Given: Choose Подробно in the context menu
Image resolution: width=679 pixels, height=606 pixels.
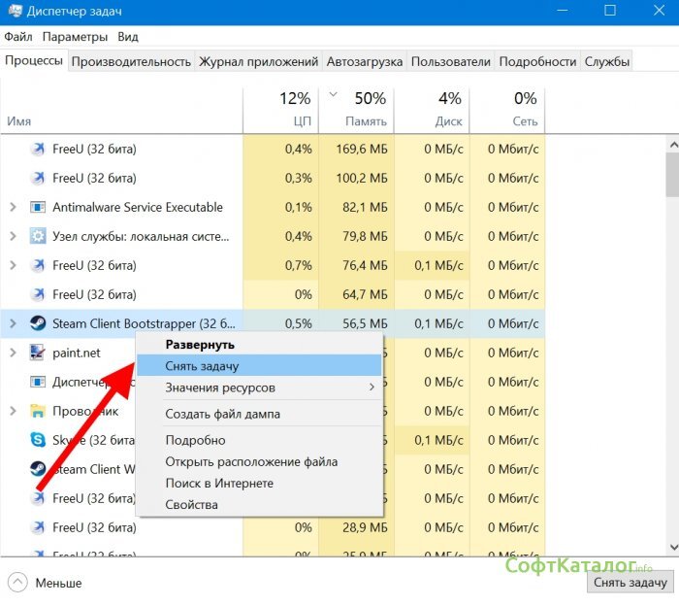Looking at the screenshot, I should tap(259, 440).
